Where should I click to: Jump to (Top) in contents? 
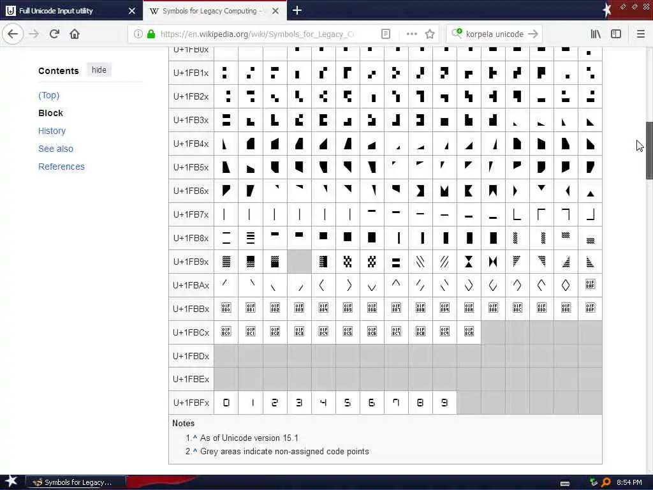click(48, 95)
